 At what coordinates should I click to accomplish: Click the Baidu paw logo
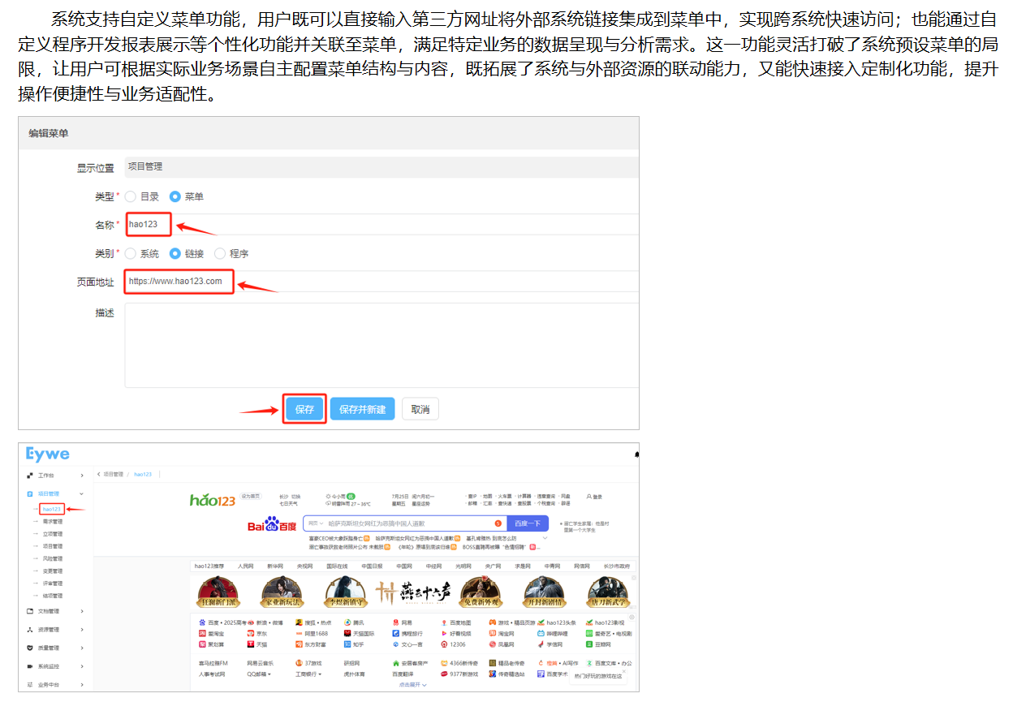click(272, 524)
